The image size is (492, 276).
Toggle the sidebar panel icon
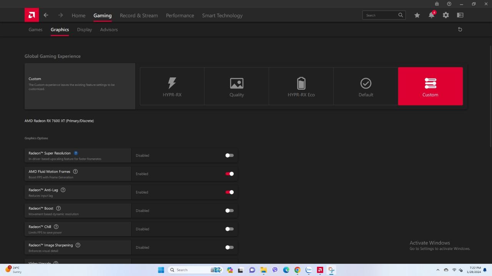click(x=460, y=15)
